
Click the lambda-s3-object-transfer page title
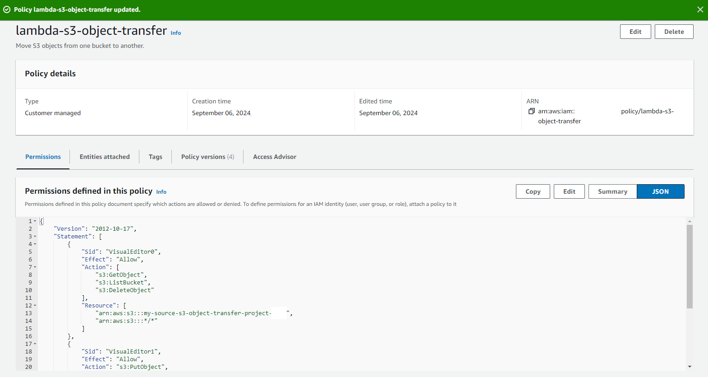91,30
